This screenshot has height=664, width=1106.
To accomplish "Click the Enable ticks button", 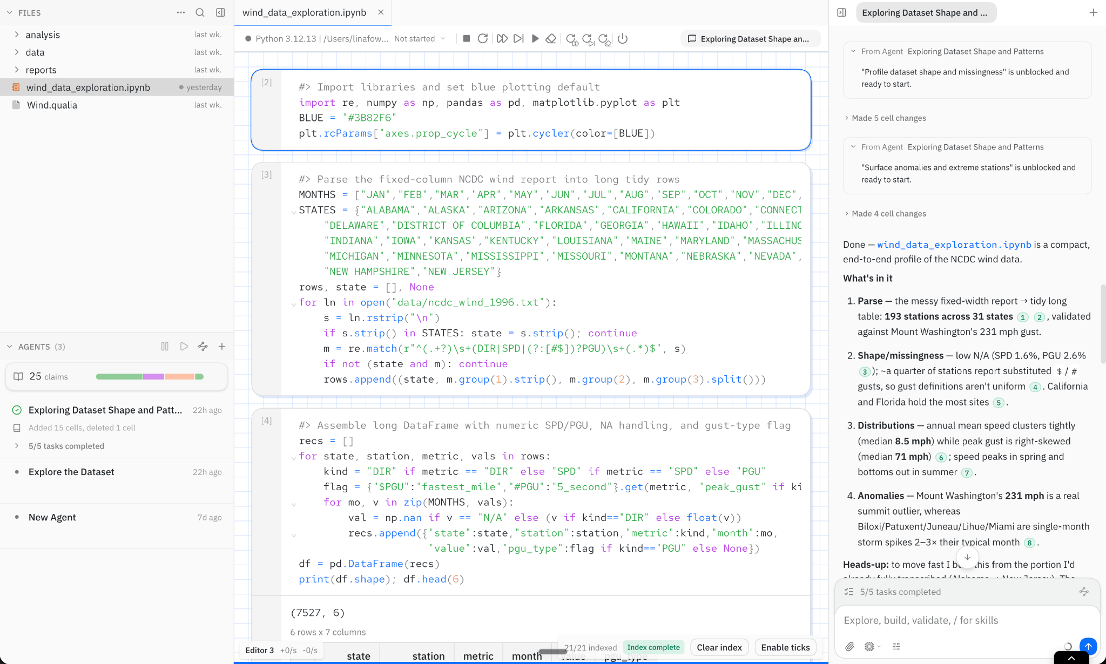I will (x=785, y=647).
